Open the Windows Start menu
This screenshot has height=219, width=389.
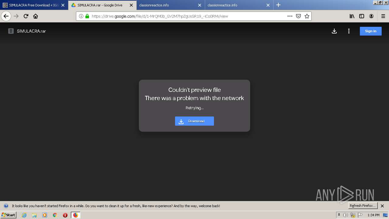8,215
